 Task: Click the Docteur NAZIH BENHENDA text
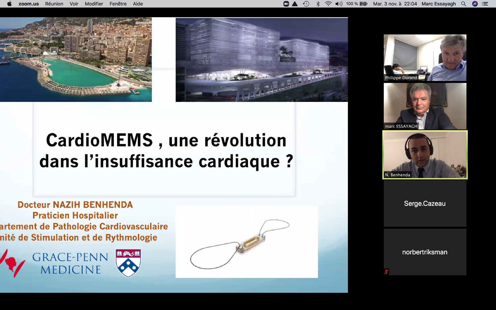click(x=75, y=205)
